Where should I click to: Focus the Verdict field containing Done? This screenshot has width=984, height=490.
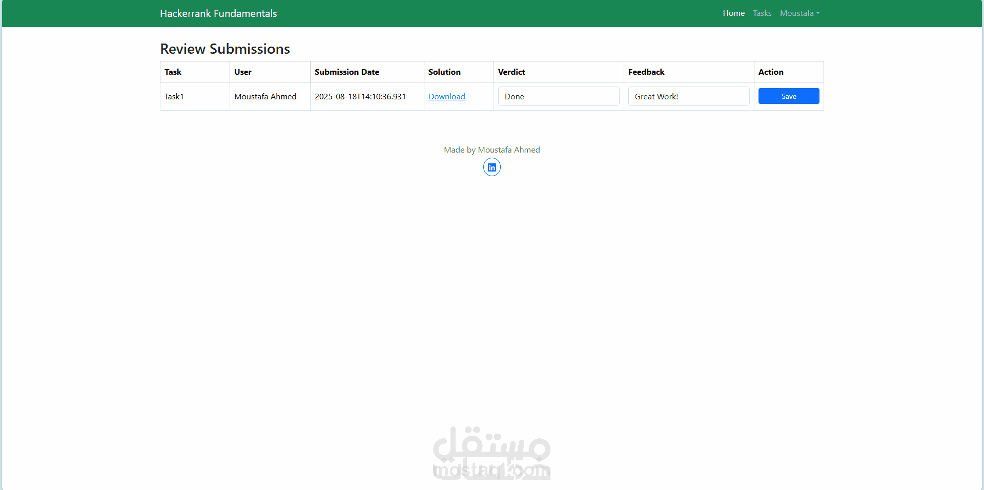(x=559, y=96)
